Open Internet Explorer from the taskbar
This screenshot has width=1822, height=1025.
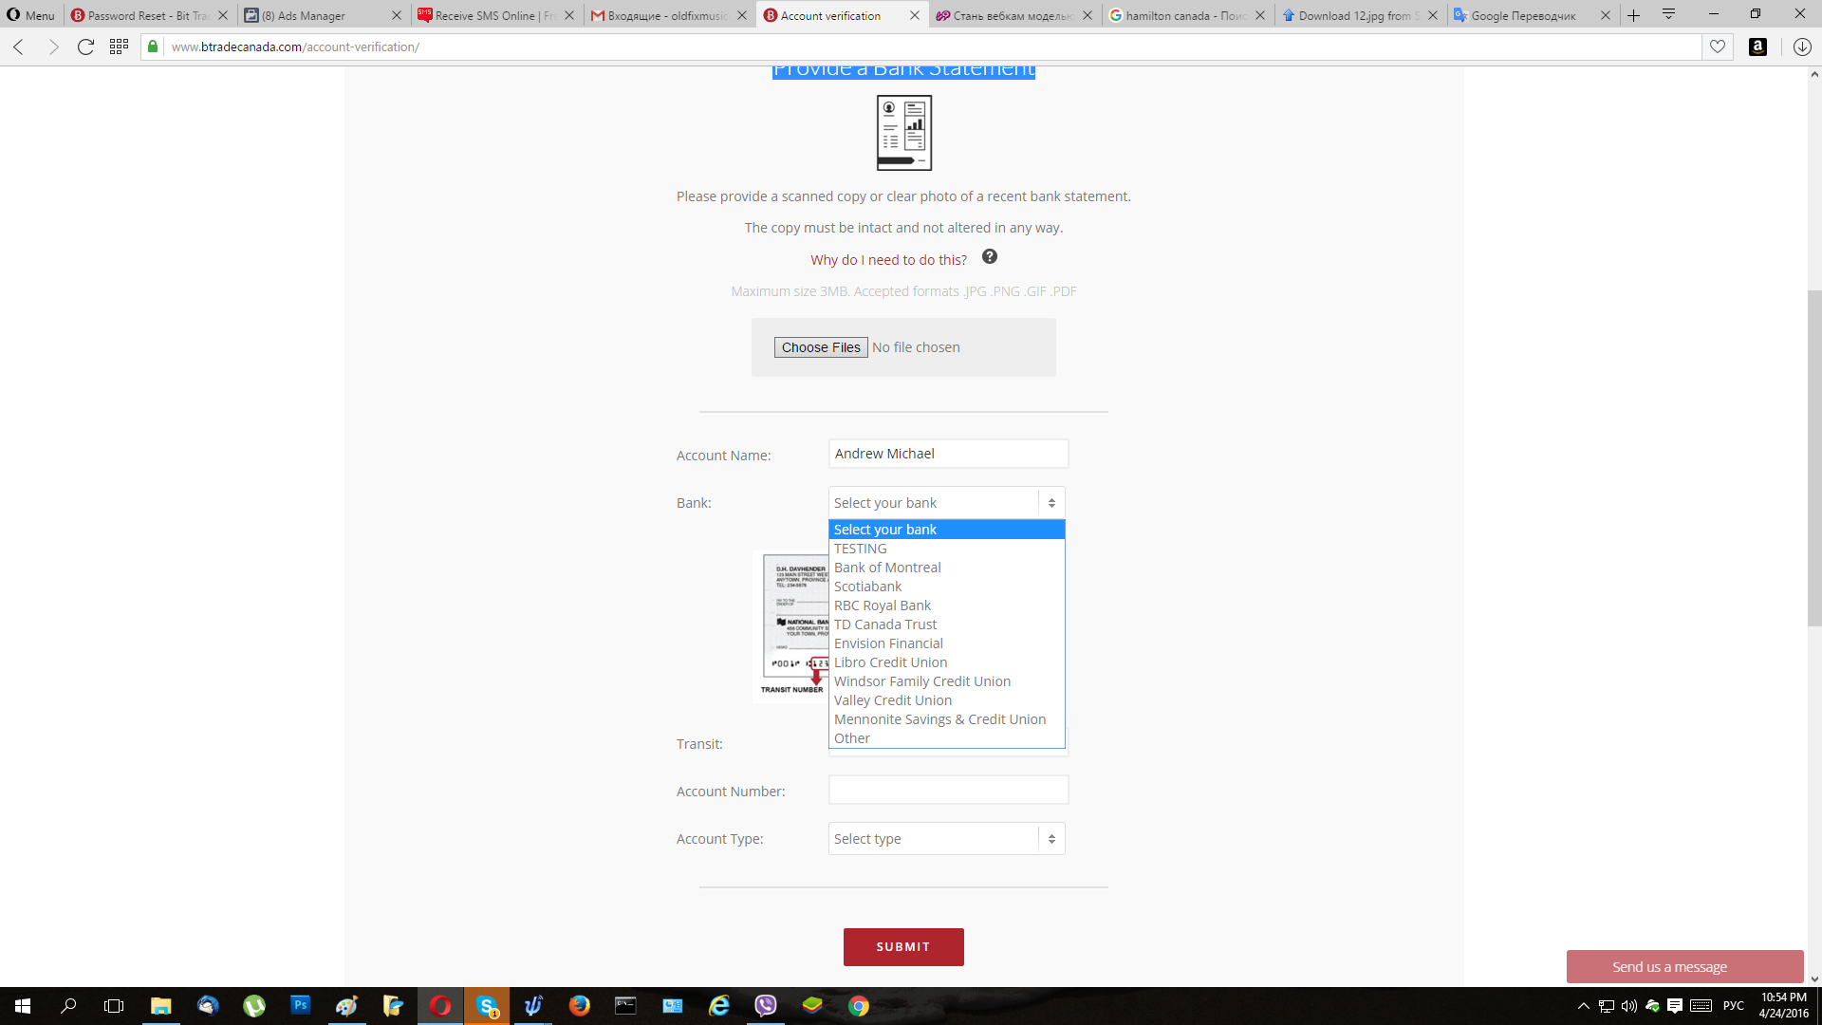pos(718,1006)
